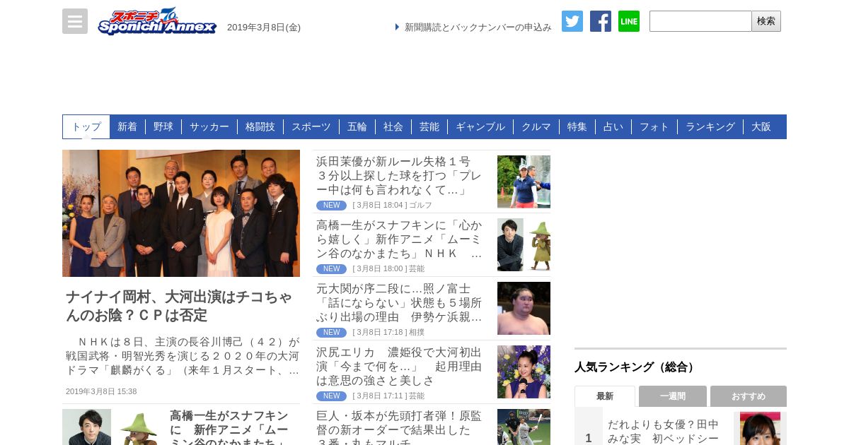
Task: Click the timestamp 2019年3月8日 15:38
Action: [x=101, y=391]
